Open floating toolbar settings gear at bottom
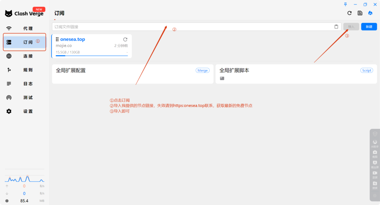 click(375, 196)
